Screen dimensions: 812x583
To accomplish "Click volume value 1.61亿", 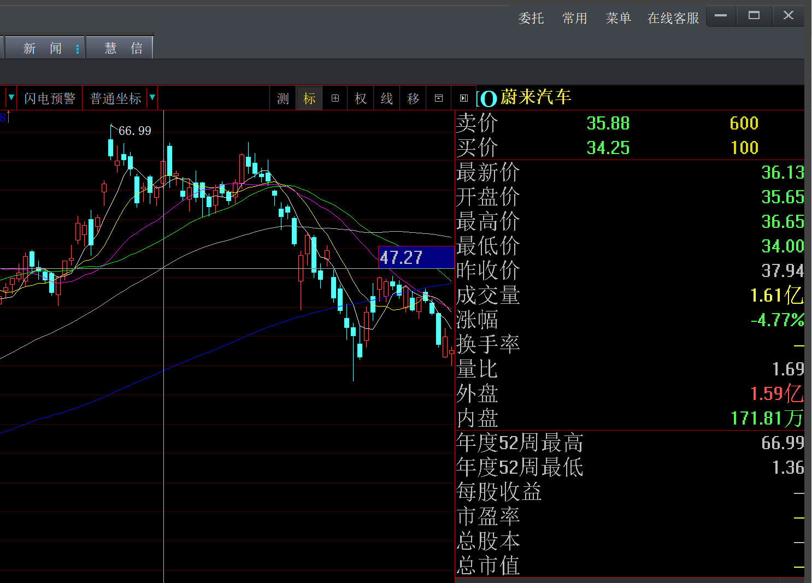I will click(x=777, y=296).
